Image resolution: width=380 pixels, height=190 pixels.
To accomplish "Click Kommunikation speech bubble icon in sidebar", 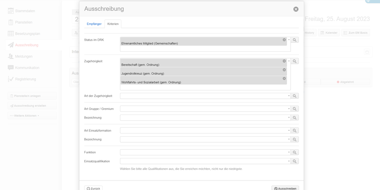I will click(11, 68).
